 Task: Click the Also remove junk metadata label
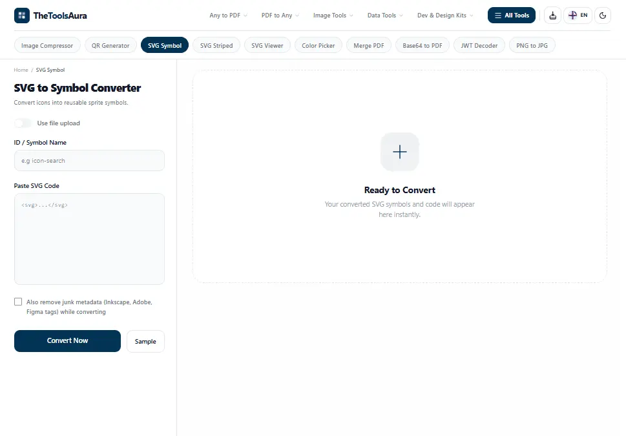pyautogui.click(x=89, y=307)
